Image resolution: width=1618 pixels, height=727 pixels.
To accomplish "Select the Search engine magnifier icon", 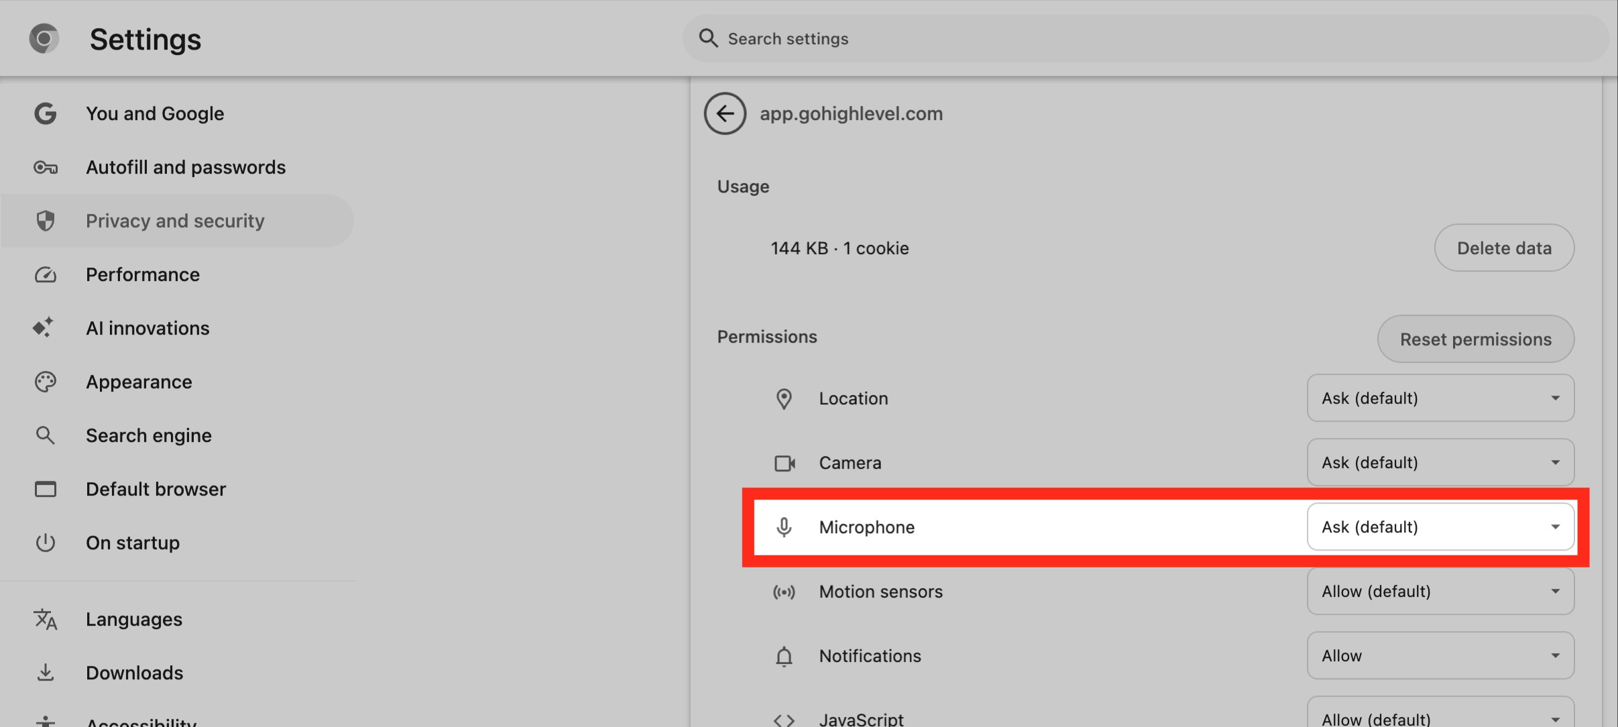I will pyautogui.click(x=44, y=435).
